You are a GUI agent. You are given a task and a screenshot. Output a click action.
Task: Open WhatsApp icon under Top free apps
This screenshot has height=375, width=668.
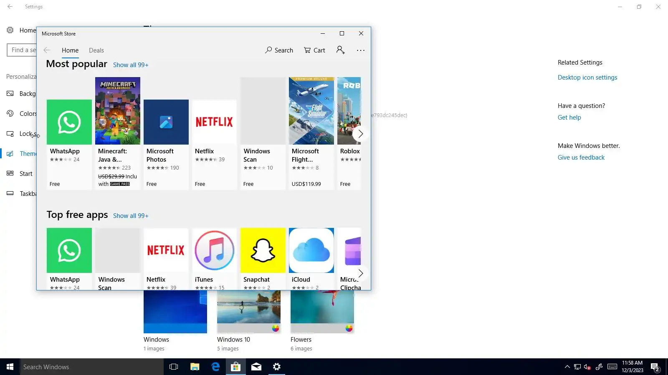[69, 250]
